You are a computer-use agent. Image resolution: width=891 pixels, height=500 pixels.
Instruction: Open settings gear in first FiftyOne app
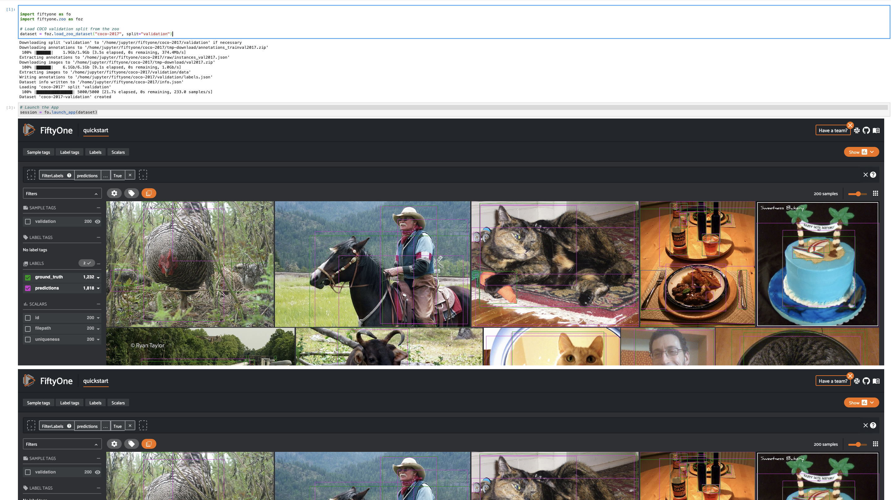(x=114, y=193)
